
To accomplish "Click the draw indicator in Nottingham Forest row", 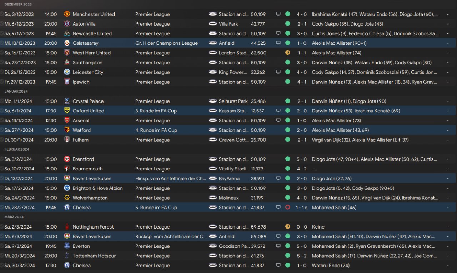I will click(x=288, y=227).
